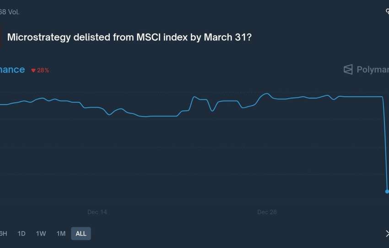Click the market thumbnail beside the title
This screenshot has height=248, width=389.
1,38
